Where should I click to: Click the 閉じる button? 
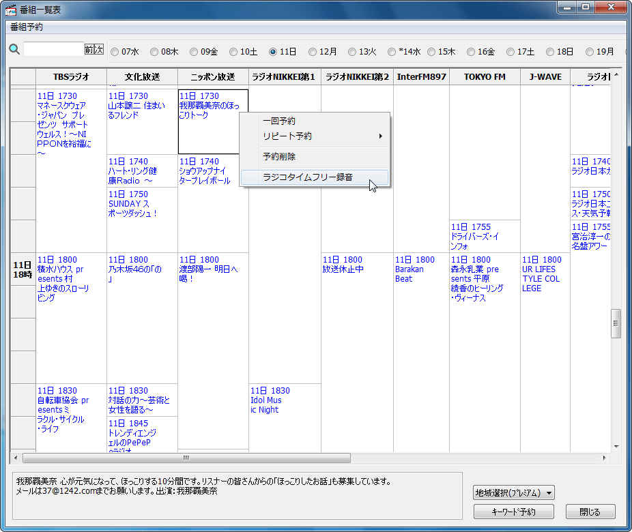tap(590, 512)
